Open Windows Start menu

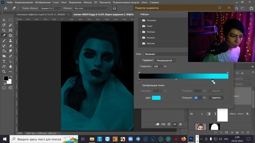5,139
